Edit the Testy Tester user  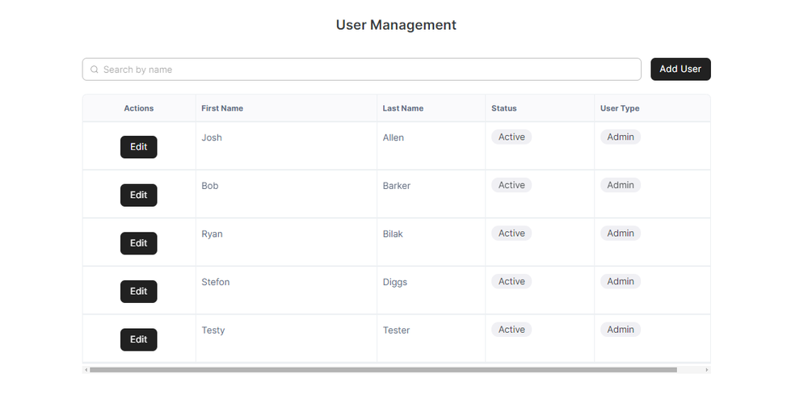[x=139, y=339]
